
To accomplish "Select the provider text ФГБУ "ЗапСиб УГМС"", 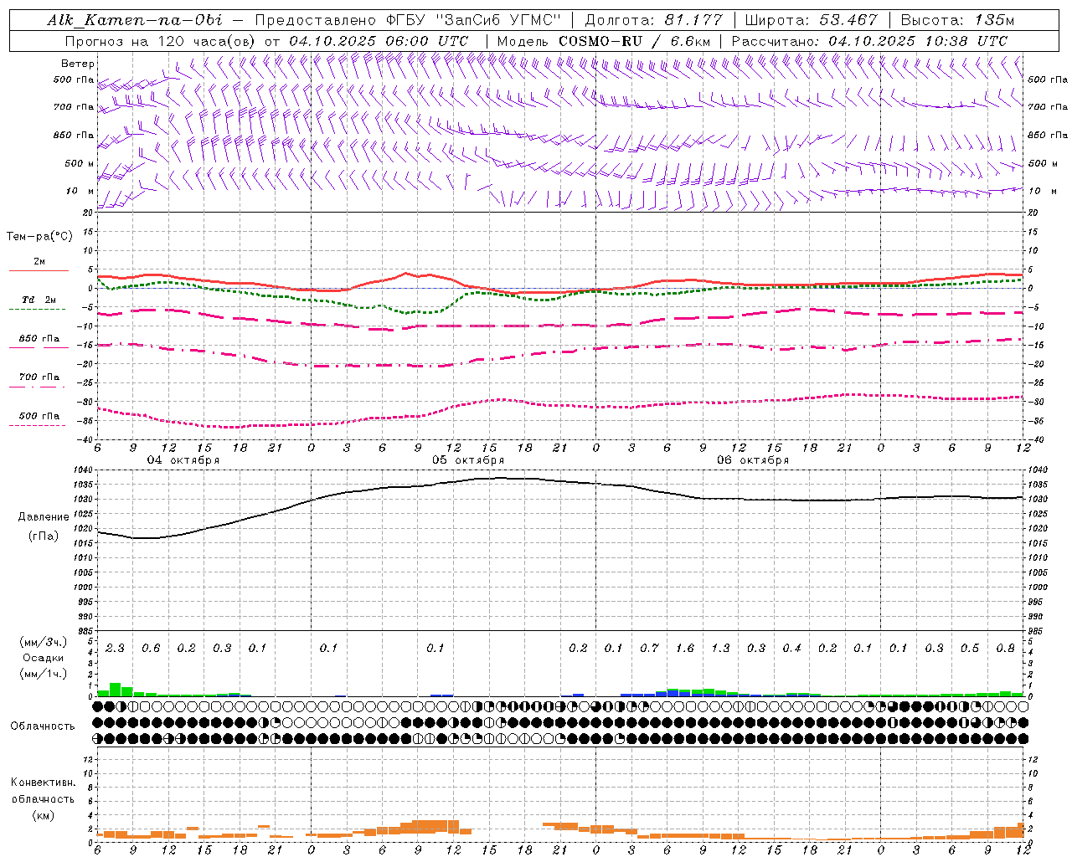I will 472,20.
